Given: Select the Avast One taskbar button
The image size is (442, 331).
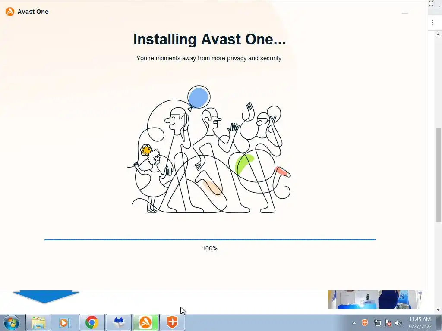Looking at the screenshot, I should click(x=145, y=322).
